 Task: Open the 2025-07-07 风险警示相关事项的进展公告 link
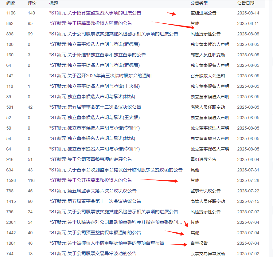114,212
